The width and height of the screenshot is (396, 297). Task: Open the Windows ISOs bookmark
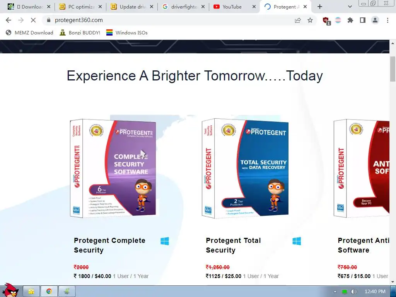pyautogui.click(x=127, y=32)
